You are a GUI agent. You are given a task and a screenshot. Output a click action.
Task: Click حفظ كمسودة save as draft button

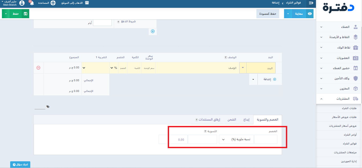268,14
